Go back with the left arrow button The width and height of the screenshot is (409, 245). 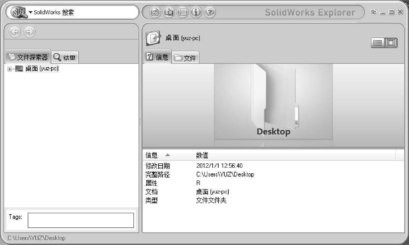click(15, 32)
